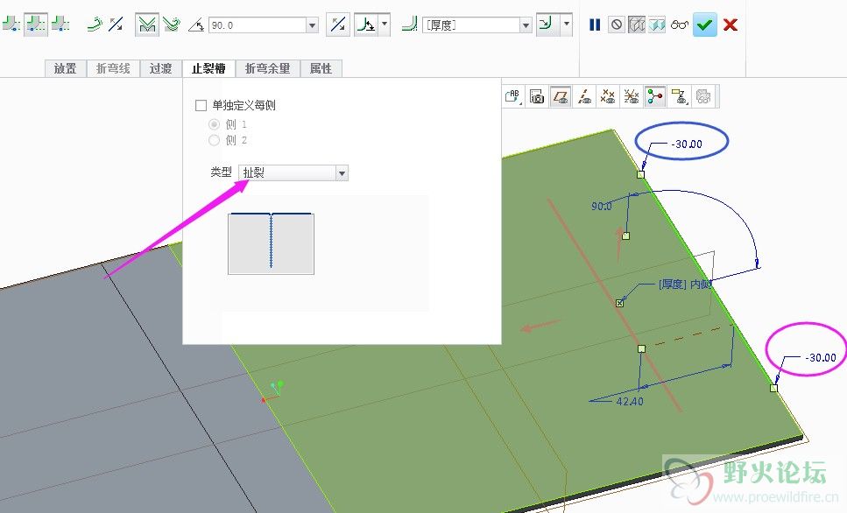Expand the bend angle 90.0 dropdown
Viewport: 847px width, 513px height.
point(312,25)
